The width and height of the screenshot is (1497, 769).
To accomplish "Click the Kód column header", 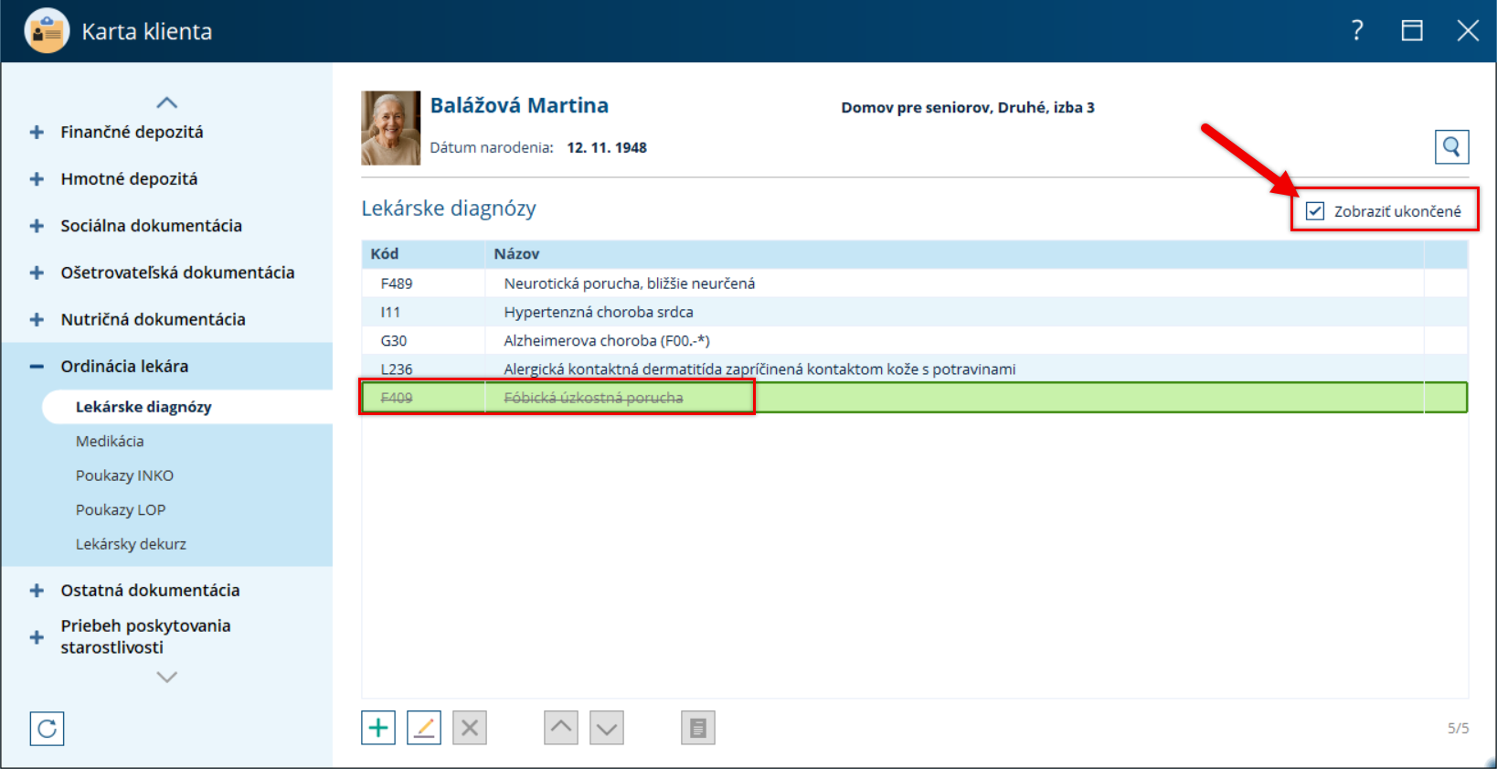I will tap(423, 254).
